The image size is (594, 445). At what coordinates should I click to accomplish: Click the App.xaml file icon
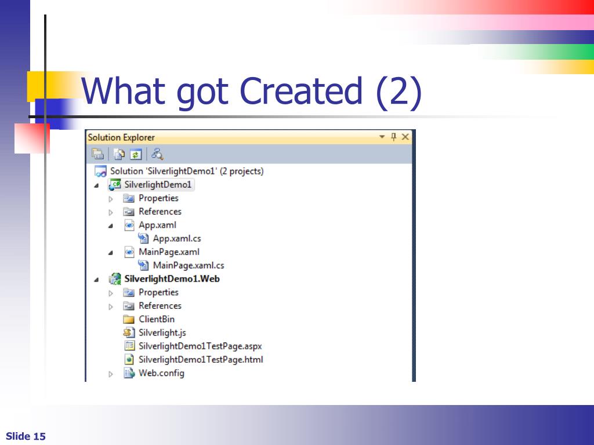pyautogui.click(x=129, y=225)
